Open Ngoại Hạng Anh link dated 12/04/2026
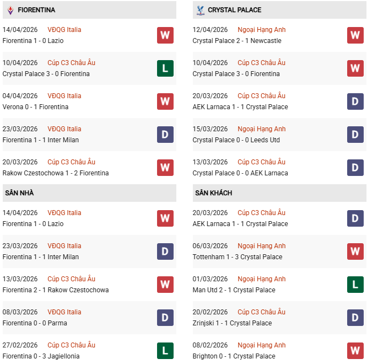This screenshot has width=367, height=364. click(261, 30)
